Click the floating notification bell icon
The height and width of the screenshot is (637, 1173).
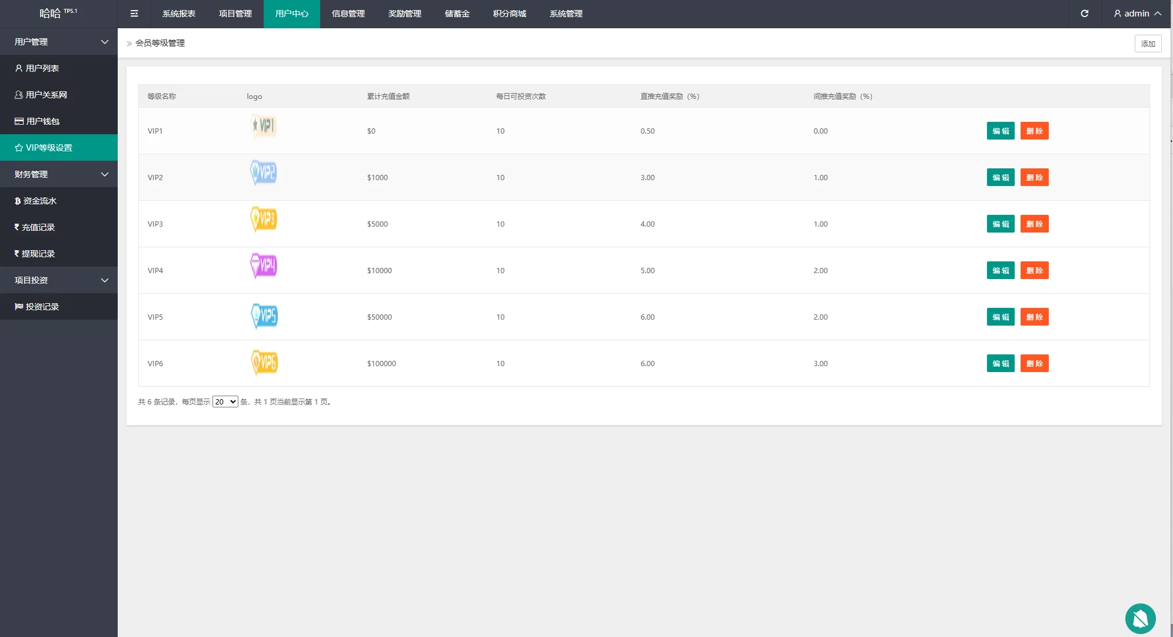point(1140,619)
